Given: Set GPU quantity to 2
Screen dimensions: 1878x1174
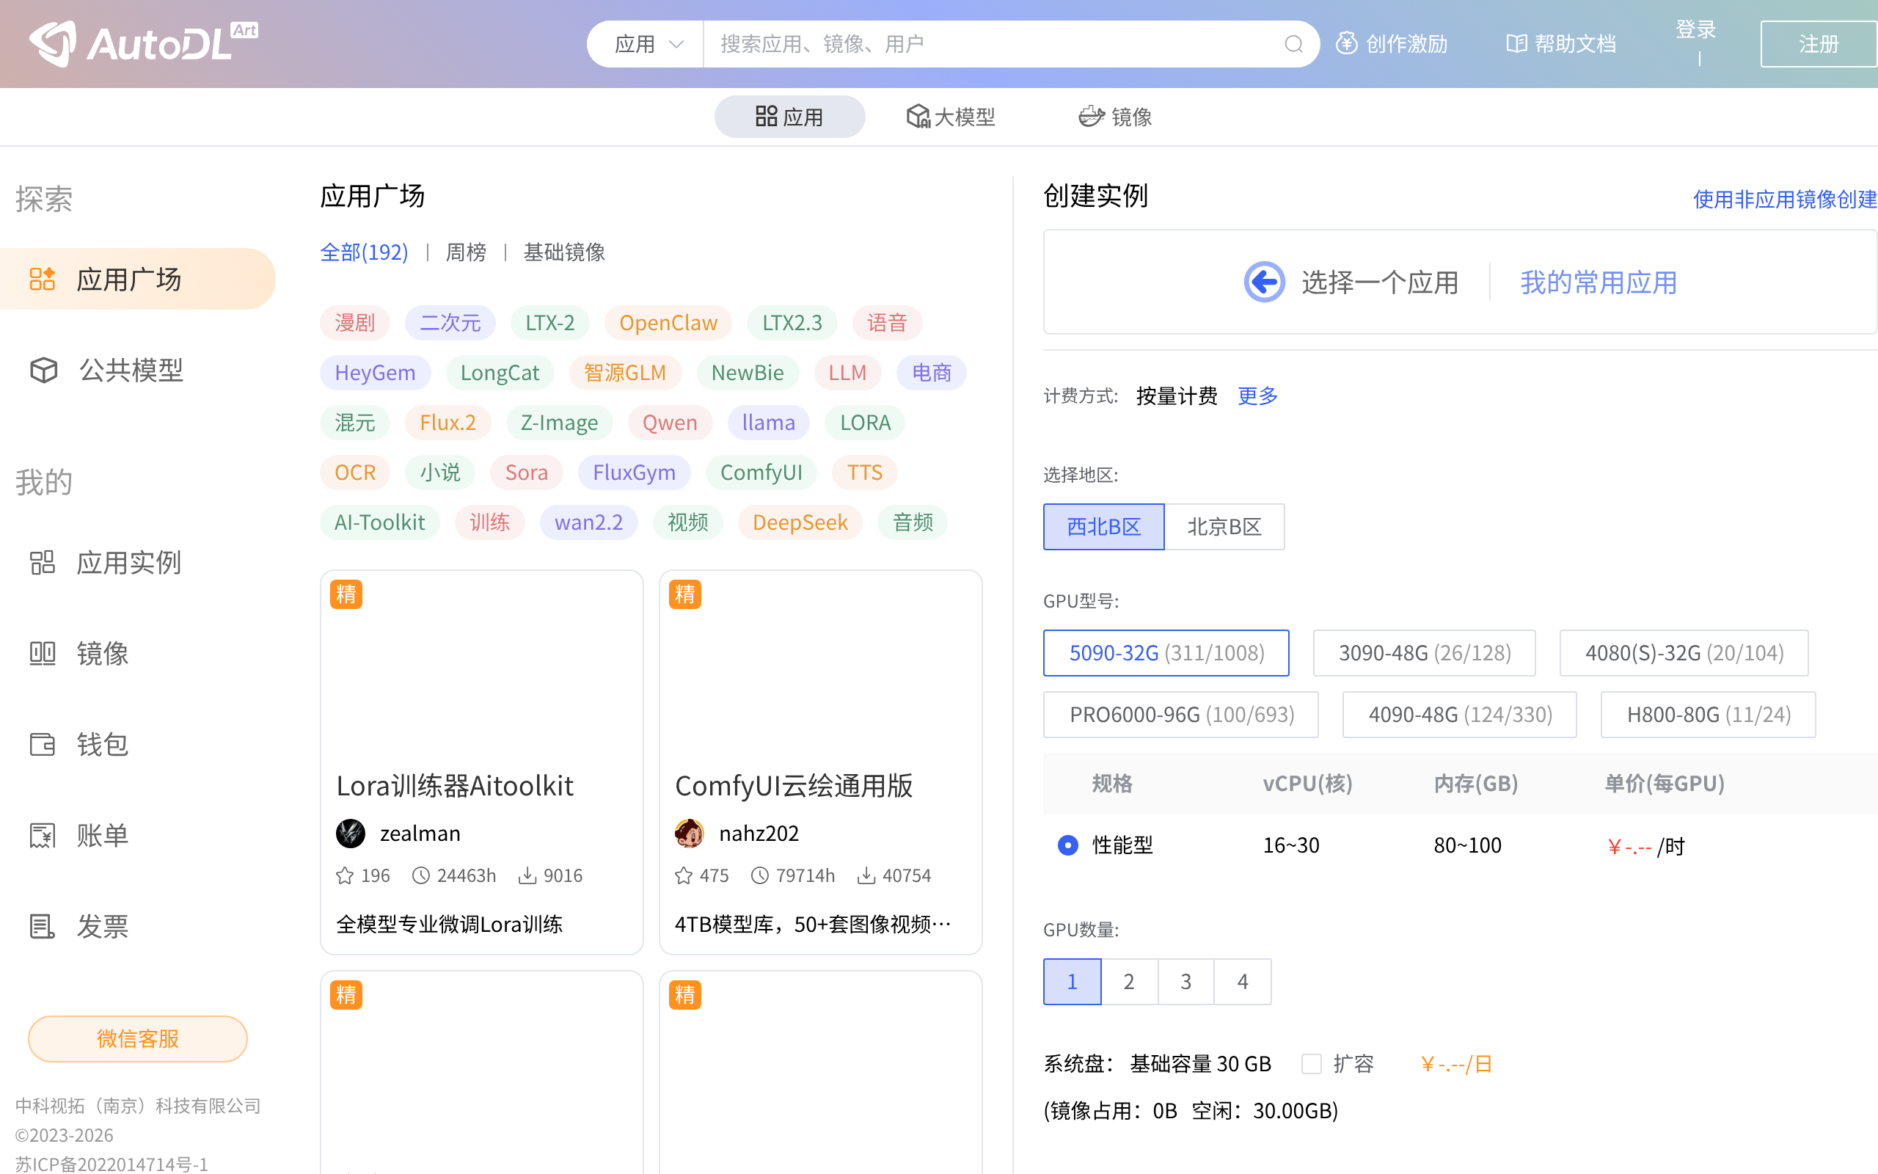Looking at the screenshot, I should pos(1129,982).
